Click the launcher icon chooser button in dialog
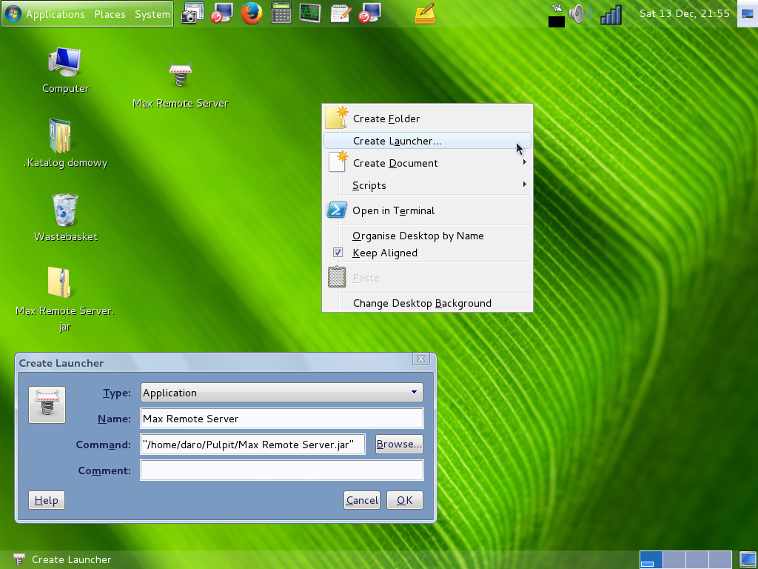Screen dimensions: 758x569 point(47,405)
